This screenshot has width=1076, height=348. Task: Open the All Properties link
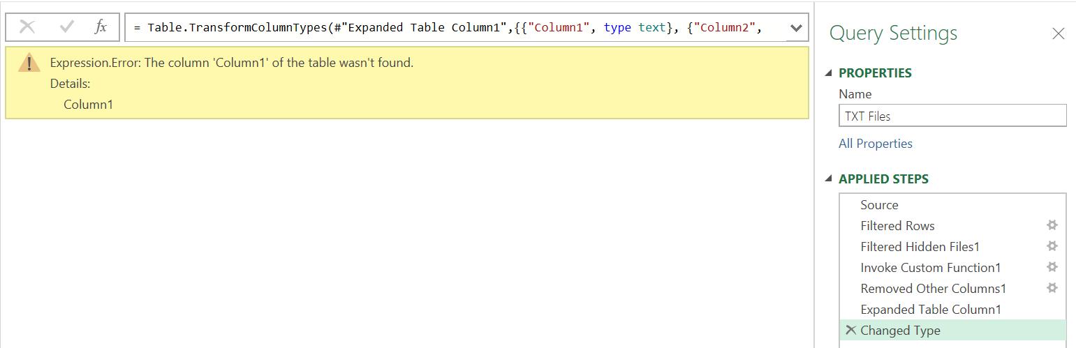click(875, 144)
